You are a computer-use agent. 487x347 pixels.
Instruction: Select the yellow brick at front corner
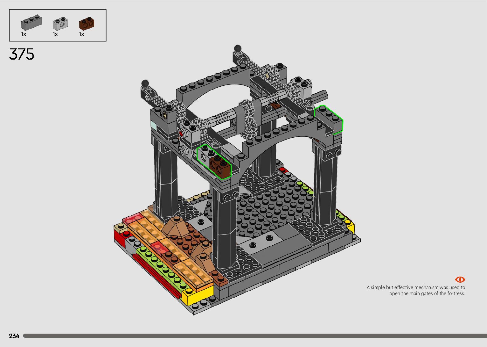[197, 295]
